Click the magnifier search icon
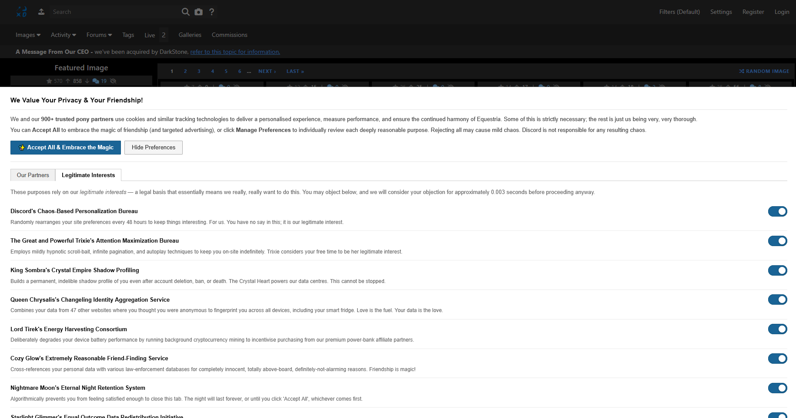796x418 pixels. 186,12
